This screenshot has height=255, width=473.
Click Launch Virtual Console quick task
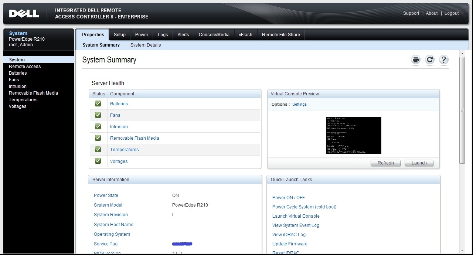296,216
